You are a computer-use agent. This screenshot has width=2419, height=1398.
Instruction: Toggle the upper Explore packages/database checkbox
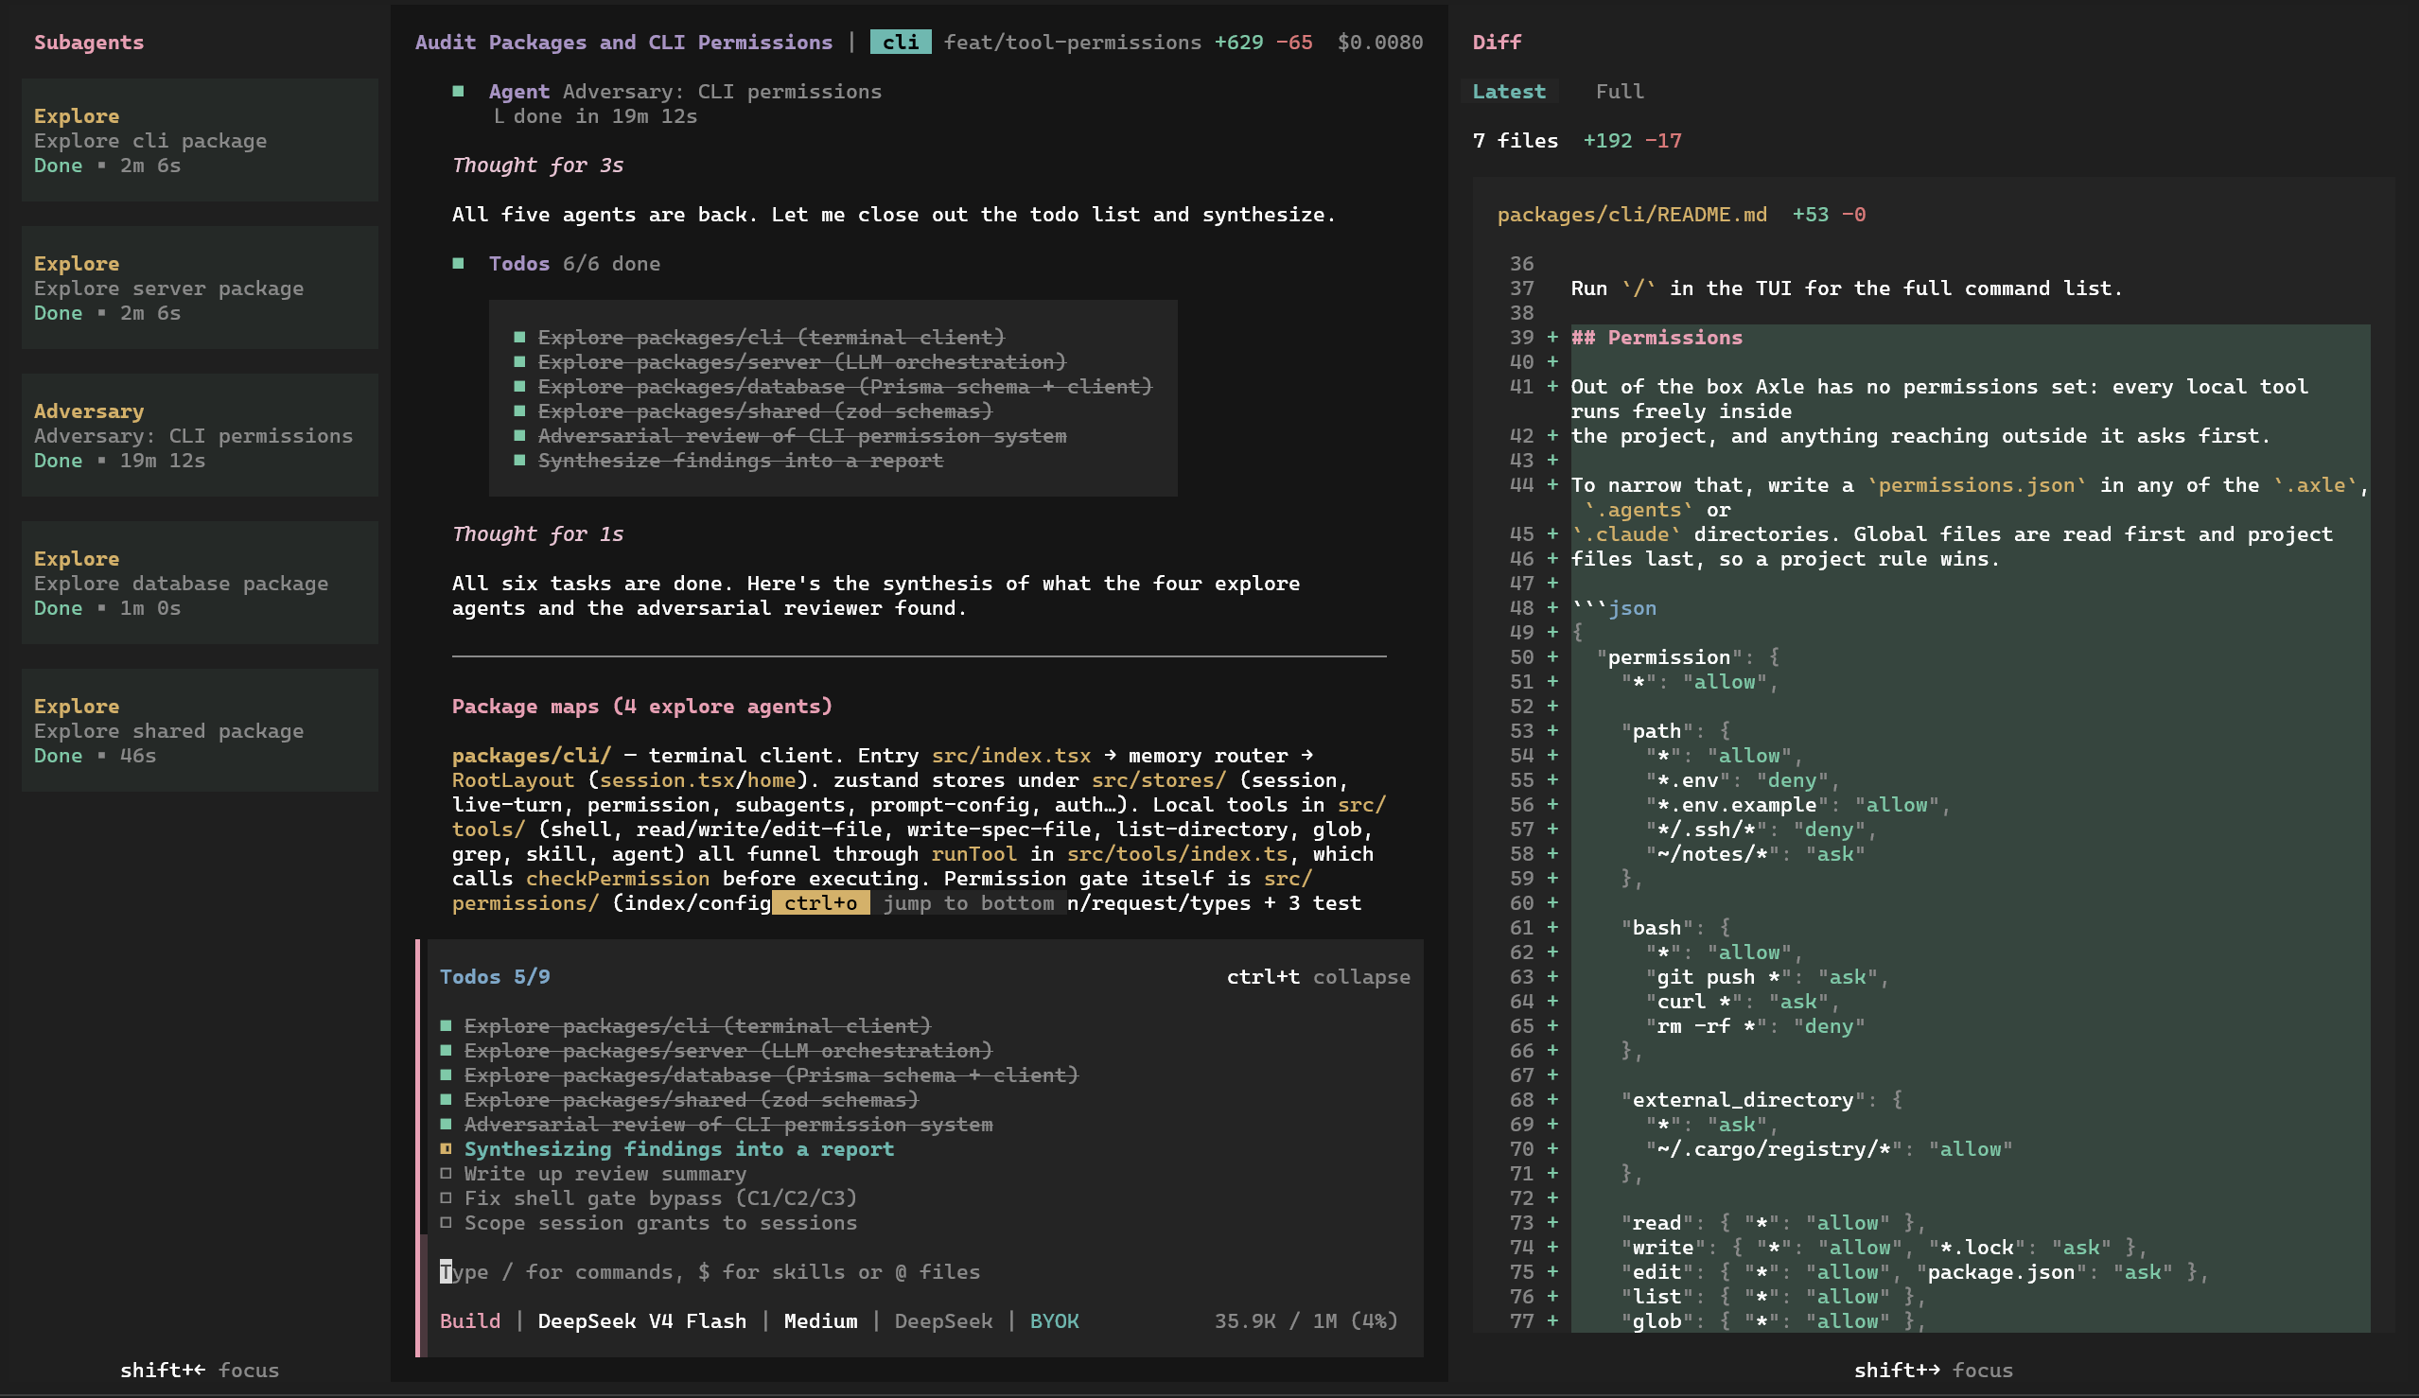(x=519, y=386)
